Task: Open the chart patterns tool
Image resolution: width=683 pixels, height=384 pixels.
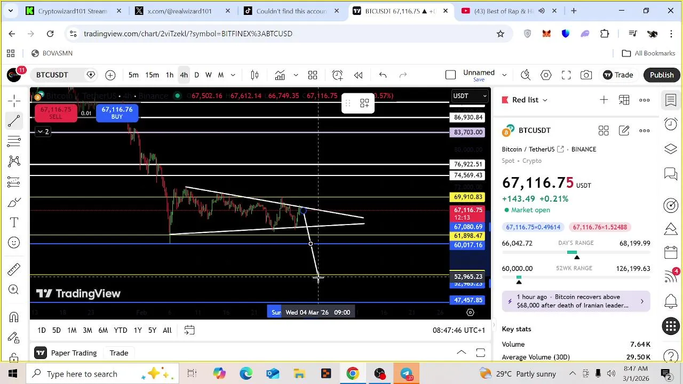Action: click(14, 161)
